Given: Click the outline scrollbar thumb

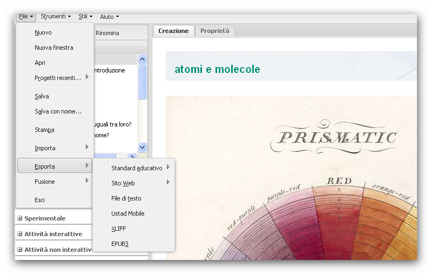Looking at the screenshot, I should pos(142,82).
